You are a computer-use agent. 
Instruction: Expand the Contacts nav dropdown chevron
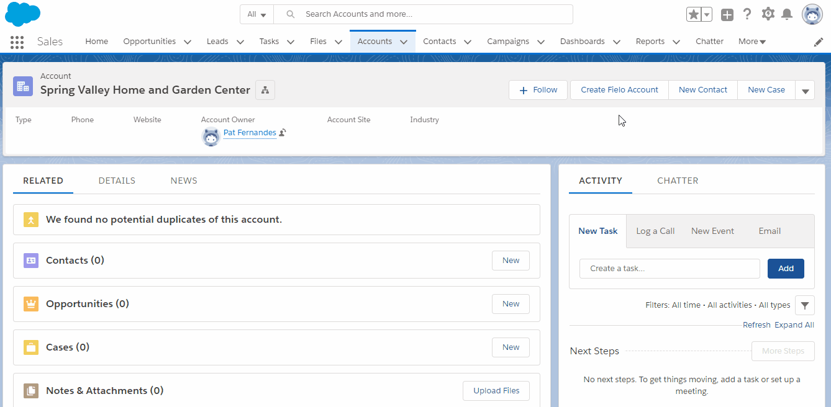(468, 42)
